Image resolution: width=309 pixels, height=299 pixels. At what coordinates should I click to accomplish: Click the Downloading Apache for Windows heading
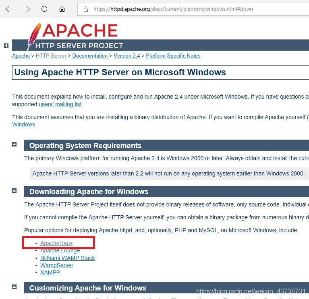click(89, 192)
